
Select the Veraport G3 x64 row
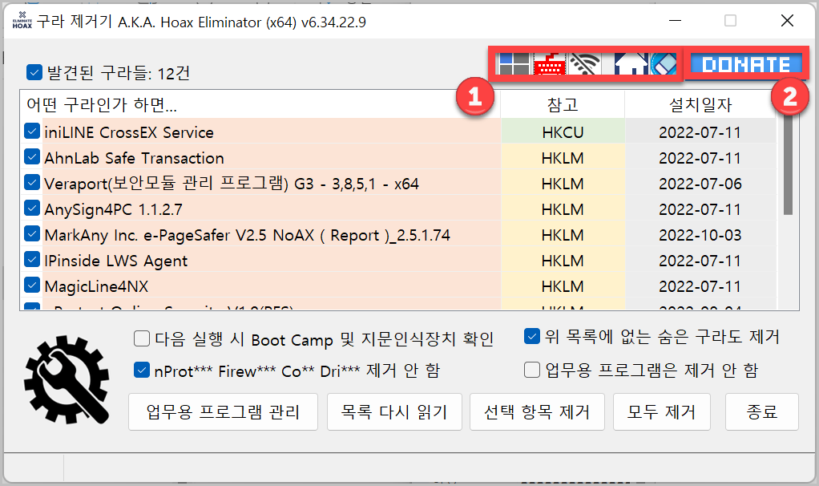[x=398, y=183]
